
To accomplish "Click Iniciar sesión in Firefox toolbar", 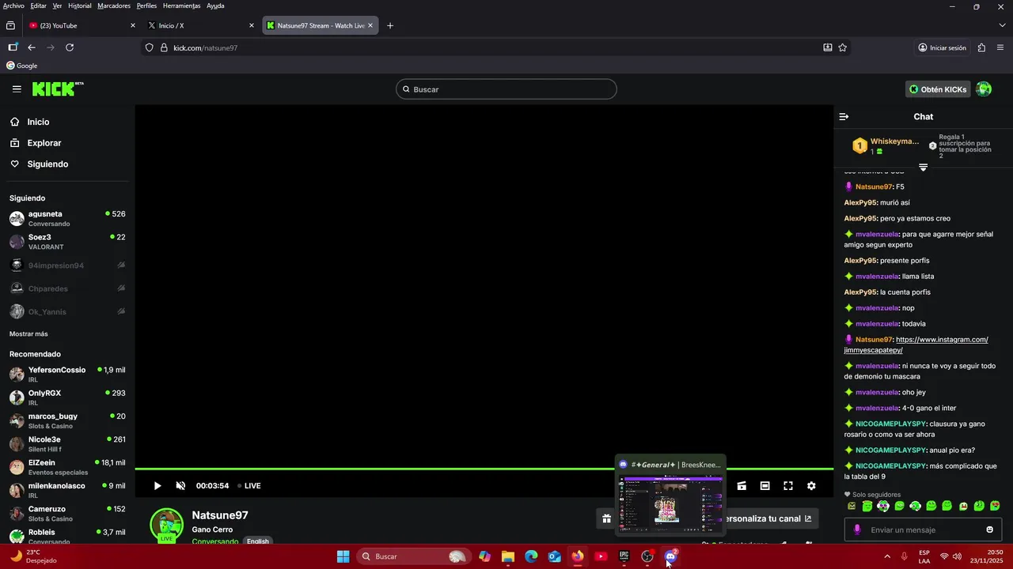I will pos(942,47).
